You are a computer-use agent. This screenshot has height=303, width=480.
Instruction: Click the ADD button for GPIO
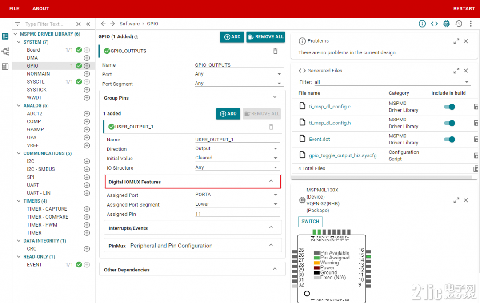point(232,37)
